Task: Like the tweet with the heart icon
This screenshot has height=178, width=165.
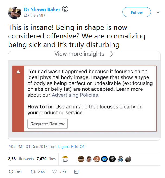Action: (x=55, y=172)
